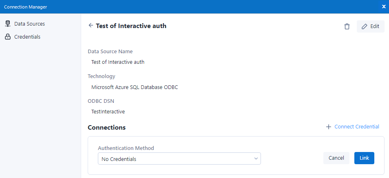
Task: Click the Edit button label
Action: coord(375,26)
